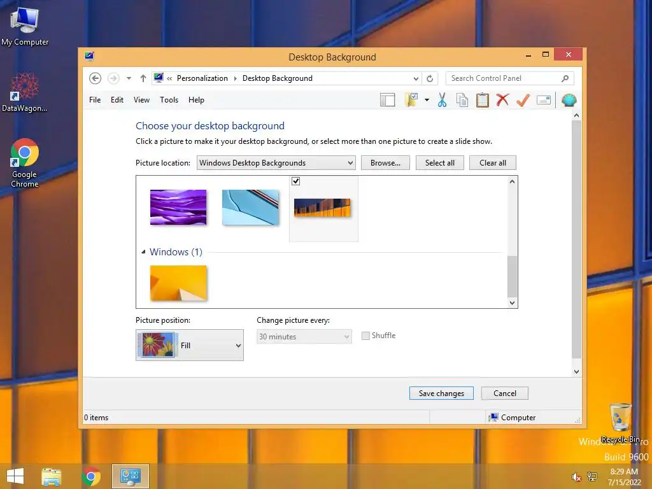Open Chrome from the taskbar

pos(91,476)
